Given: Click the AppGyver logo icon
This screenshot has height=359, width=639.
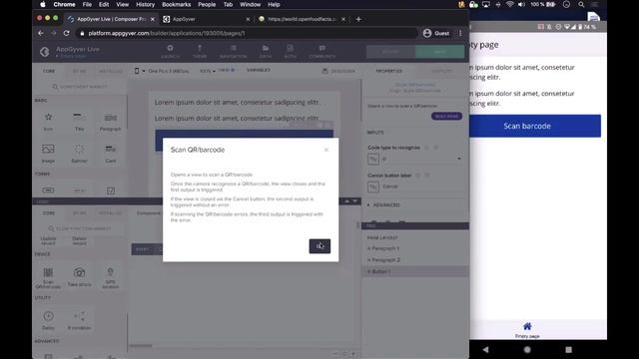Looking at the screenshot, I should coord(44,52).
